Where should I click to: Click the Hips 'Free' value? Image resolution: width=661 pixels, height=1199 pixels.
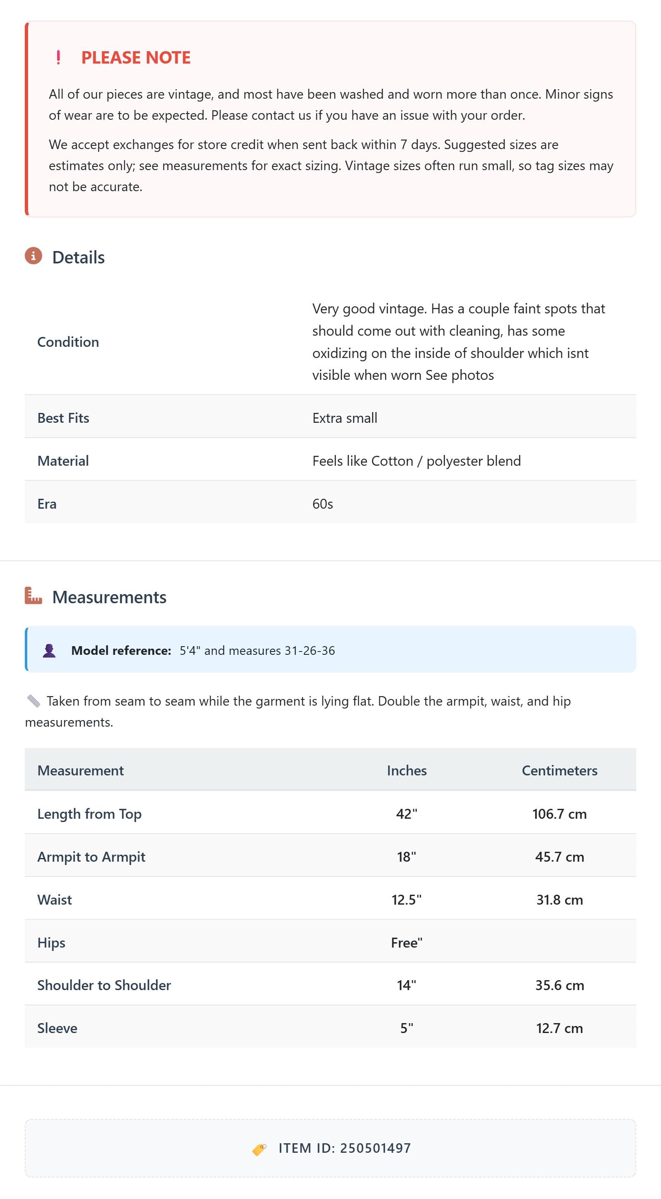coord(407,942)
